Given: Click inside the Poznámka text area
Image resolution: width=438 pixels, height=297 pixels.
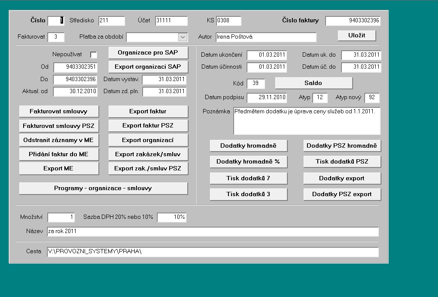Looking at the screenshot, I should tap(307, 121).
